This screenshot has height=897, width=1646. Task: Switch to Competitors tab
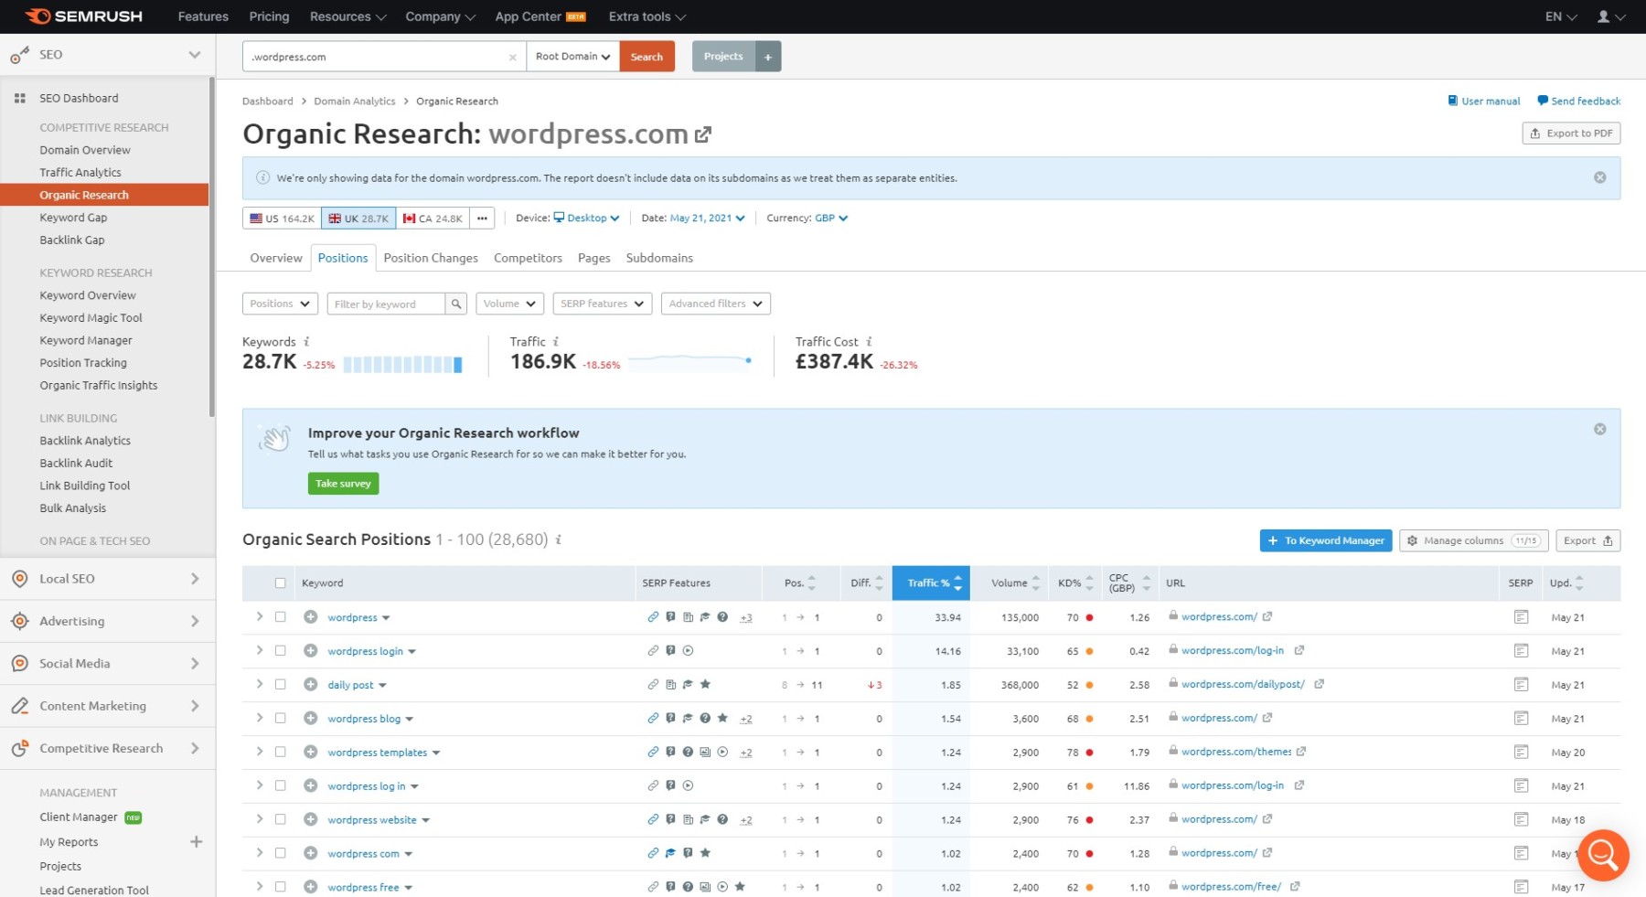point(528,258)
